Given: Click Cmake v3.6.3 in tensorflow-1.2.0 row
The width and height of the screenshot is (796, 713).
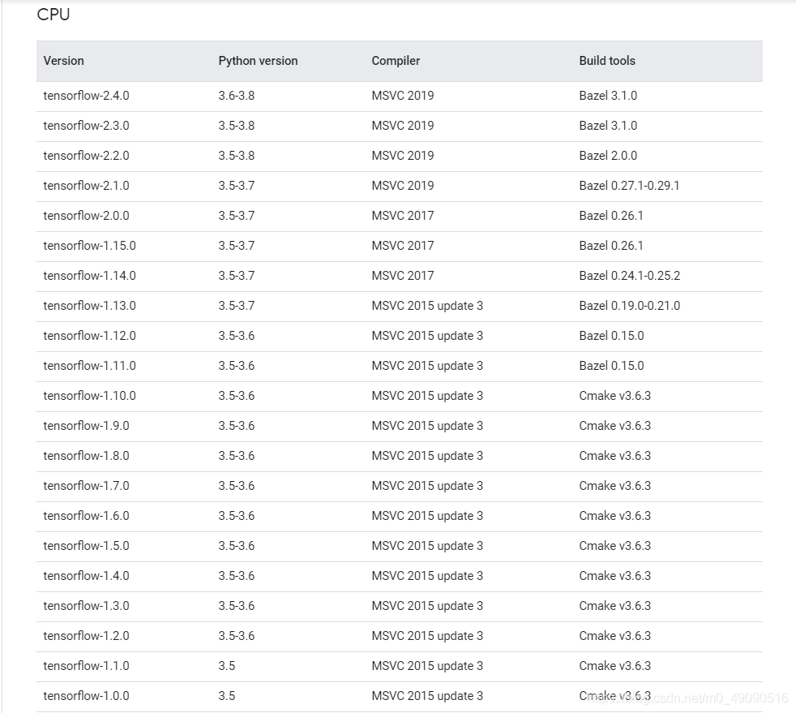Looking at the screenshot, I should pyautogui.click(x=615, y=635).
